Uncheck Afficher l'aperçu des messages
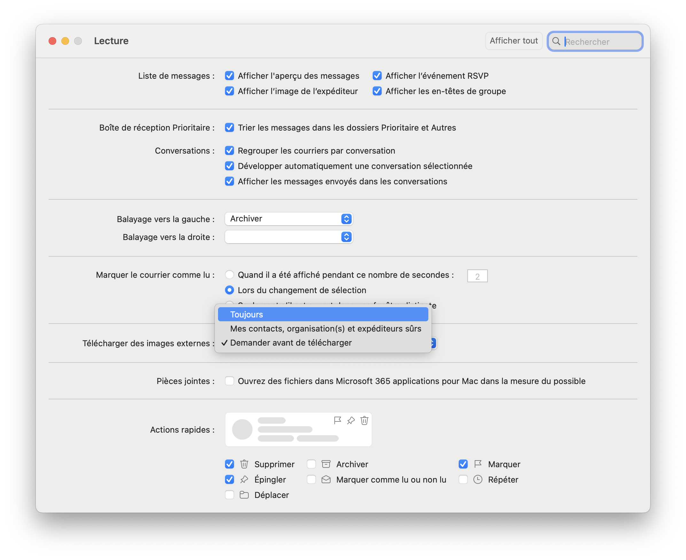Image resolution: width=686 pixels, height=560 pixels. pos(230,76)
